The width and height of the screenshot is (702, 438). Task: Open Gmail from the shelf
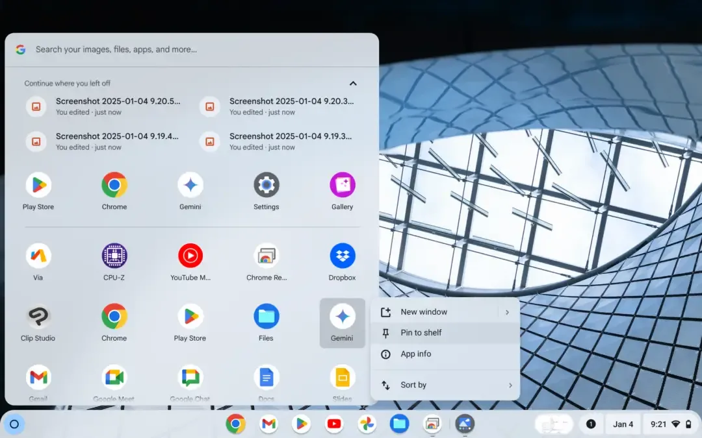pos(268,424)
